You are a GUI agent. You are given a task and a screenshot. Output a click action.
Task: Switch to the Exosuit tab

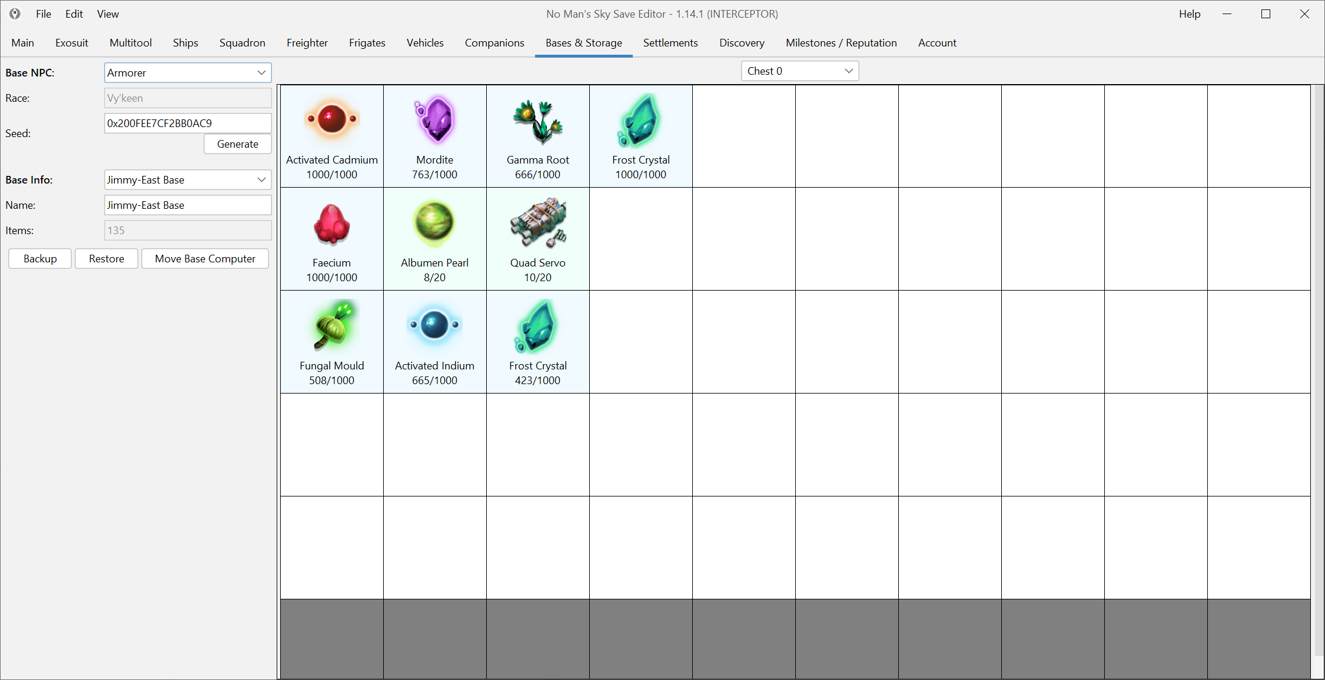point(72,42)
